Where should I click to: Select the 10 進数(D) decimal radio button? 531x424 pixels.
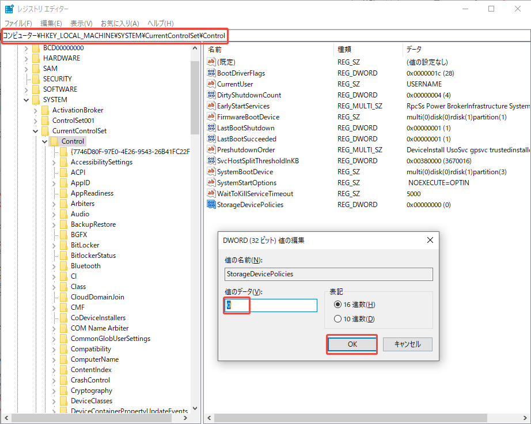pos(337,319)
